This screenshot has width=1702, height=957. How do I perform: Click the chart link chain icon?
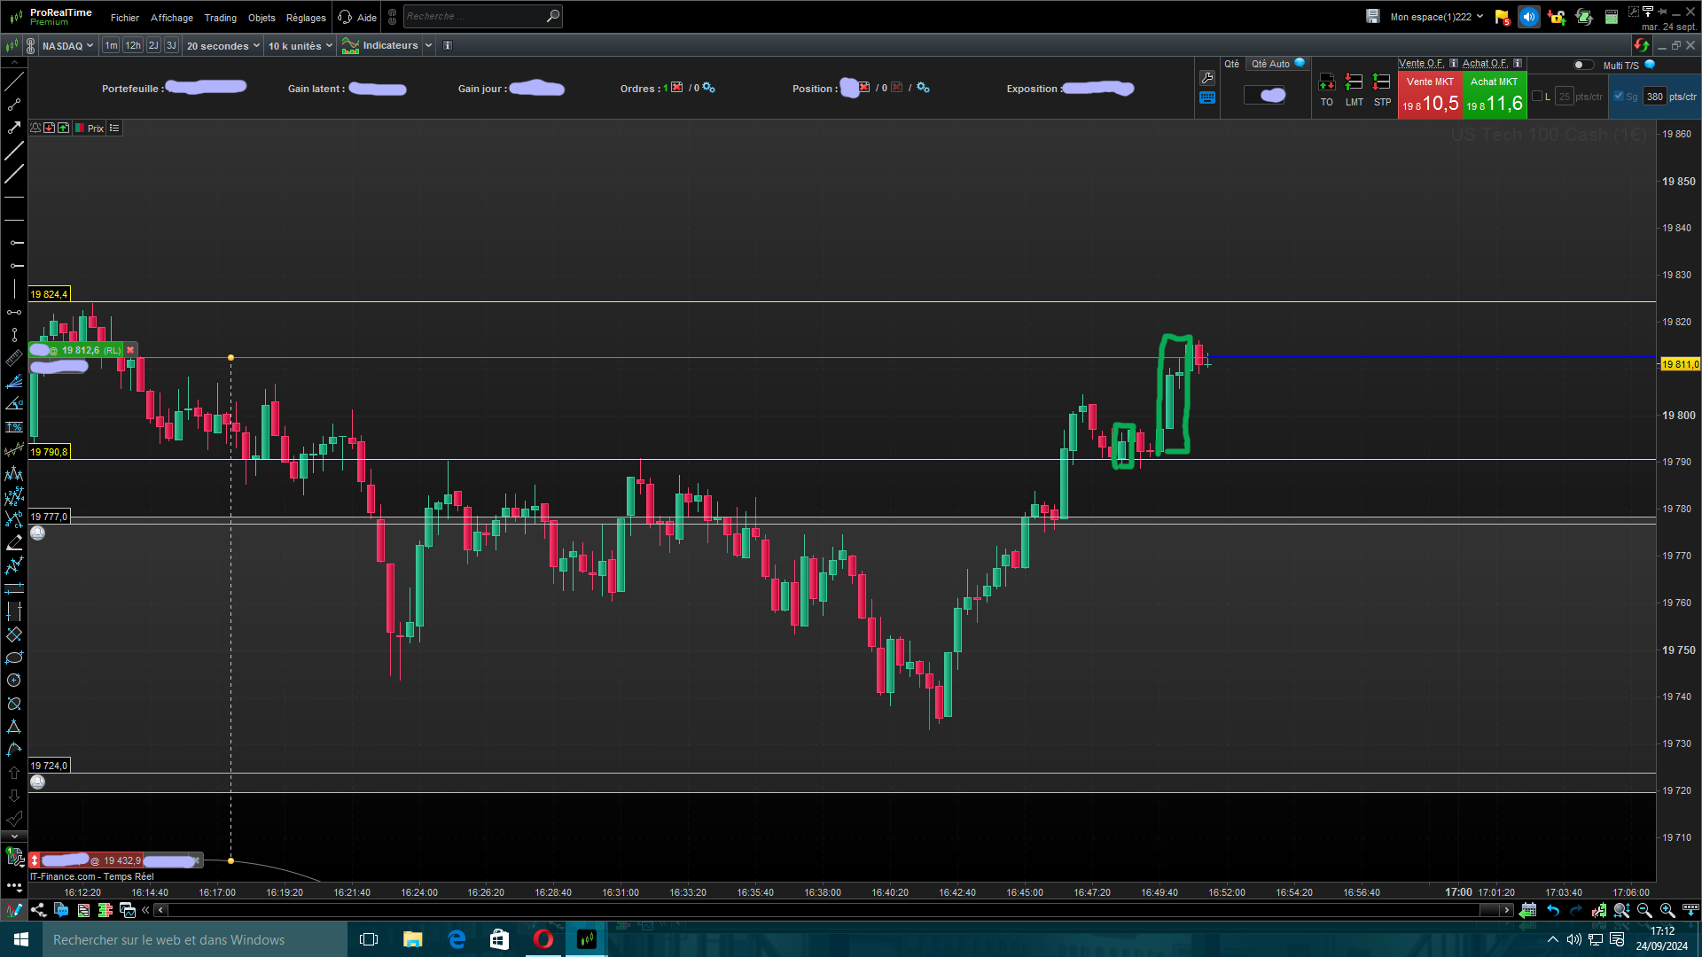point(31,46)
